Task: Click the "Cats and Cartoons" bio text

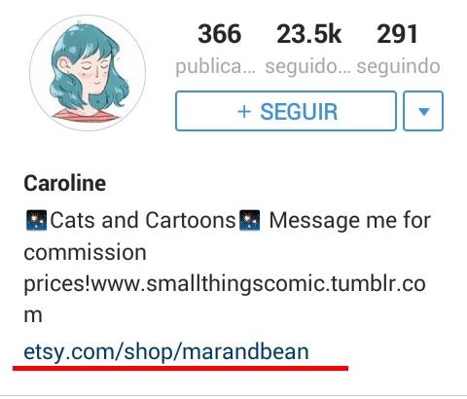Action: pos(143,220)
